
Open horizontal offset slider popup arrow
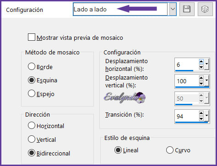[206, 64]
